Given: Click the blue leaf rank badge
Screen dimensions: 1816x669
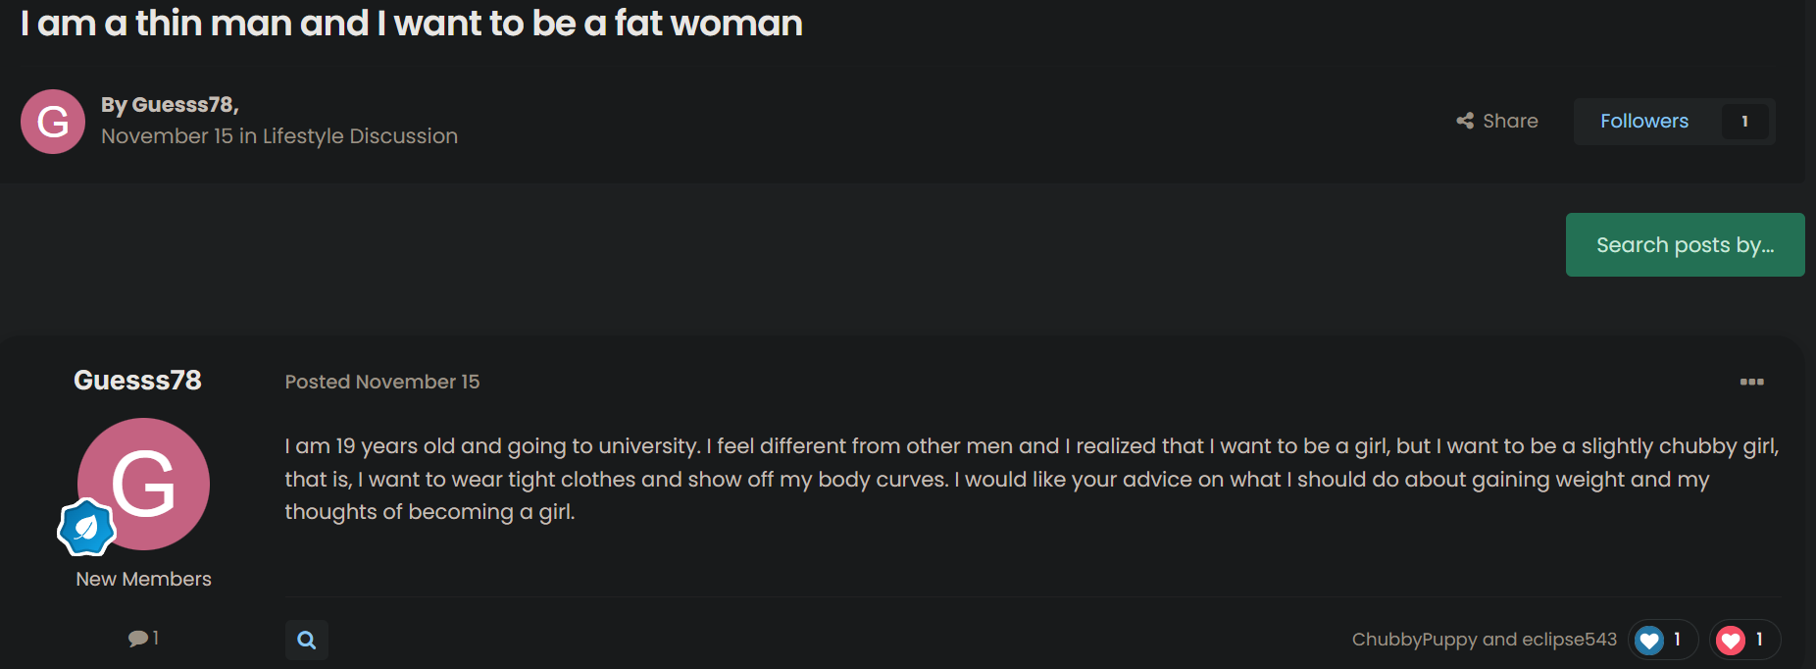Looking at the screenshot, I should pyautogui.click(x=86, y=528).
